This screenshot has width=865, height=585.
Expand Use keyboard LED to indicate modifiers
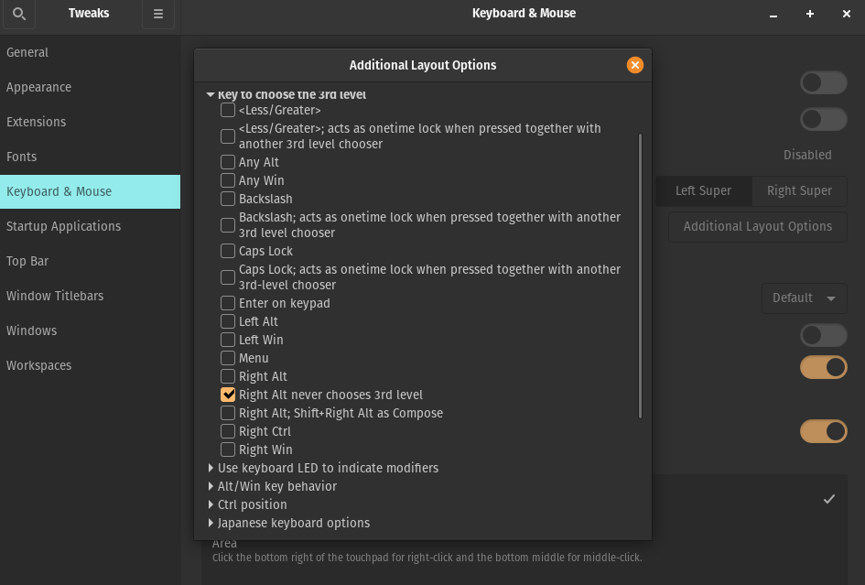[x=211, y=468]
